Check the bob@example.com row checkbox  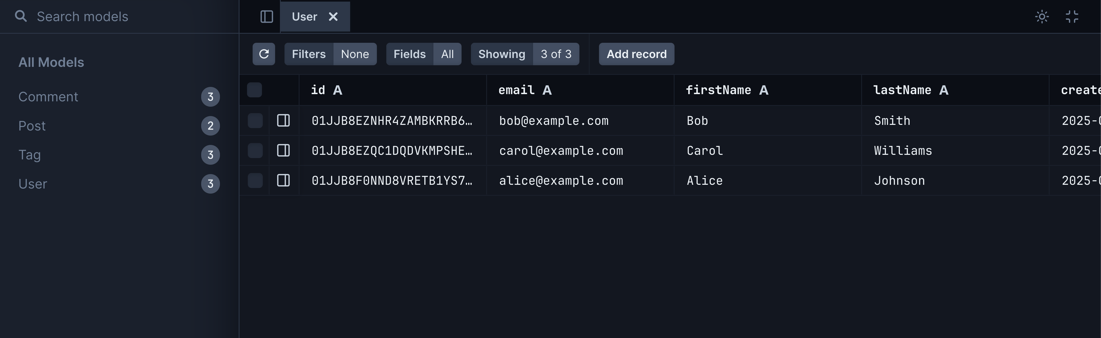pyautogui.click(x=255, y=121)
